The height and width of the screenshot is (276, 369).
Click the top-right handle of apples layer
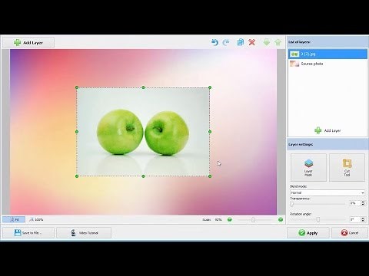(x=210, y=87)
